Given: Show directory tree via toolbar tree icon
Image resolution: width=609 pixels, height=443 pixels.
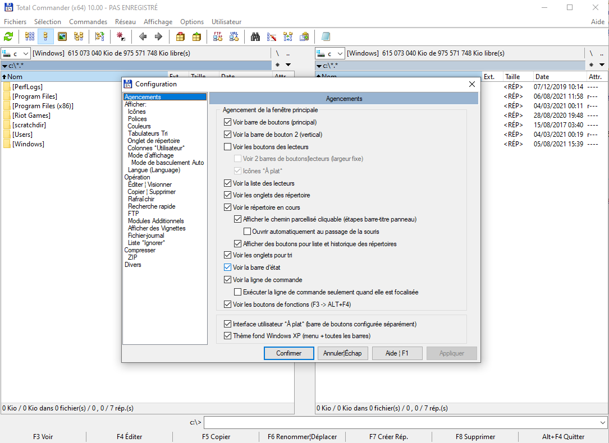Looking at the screenshot, I should tap(79, 37).
